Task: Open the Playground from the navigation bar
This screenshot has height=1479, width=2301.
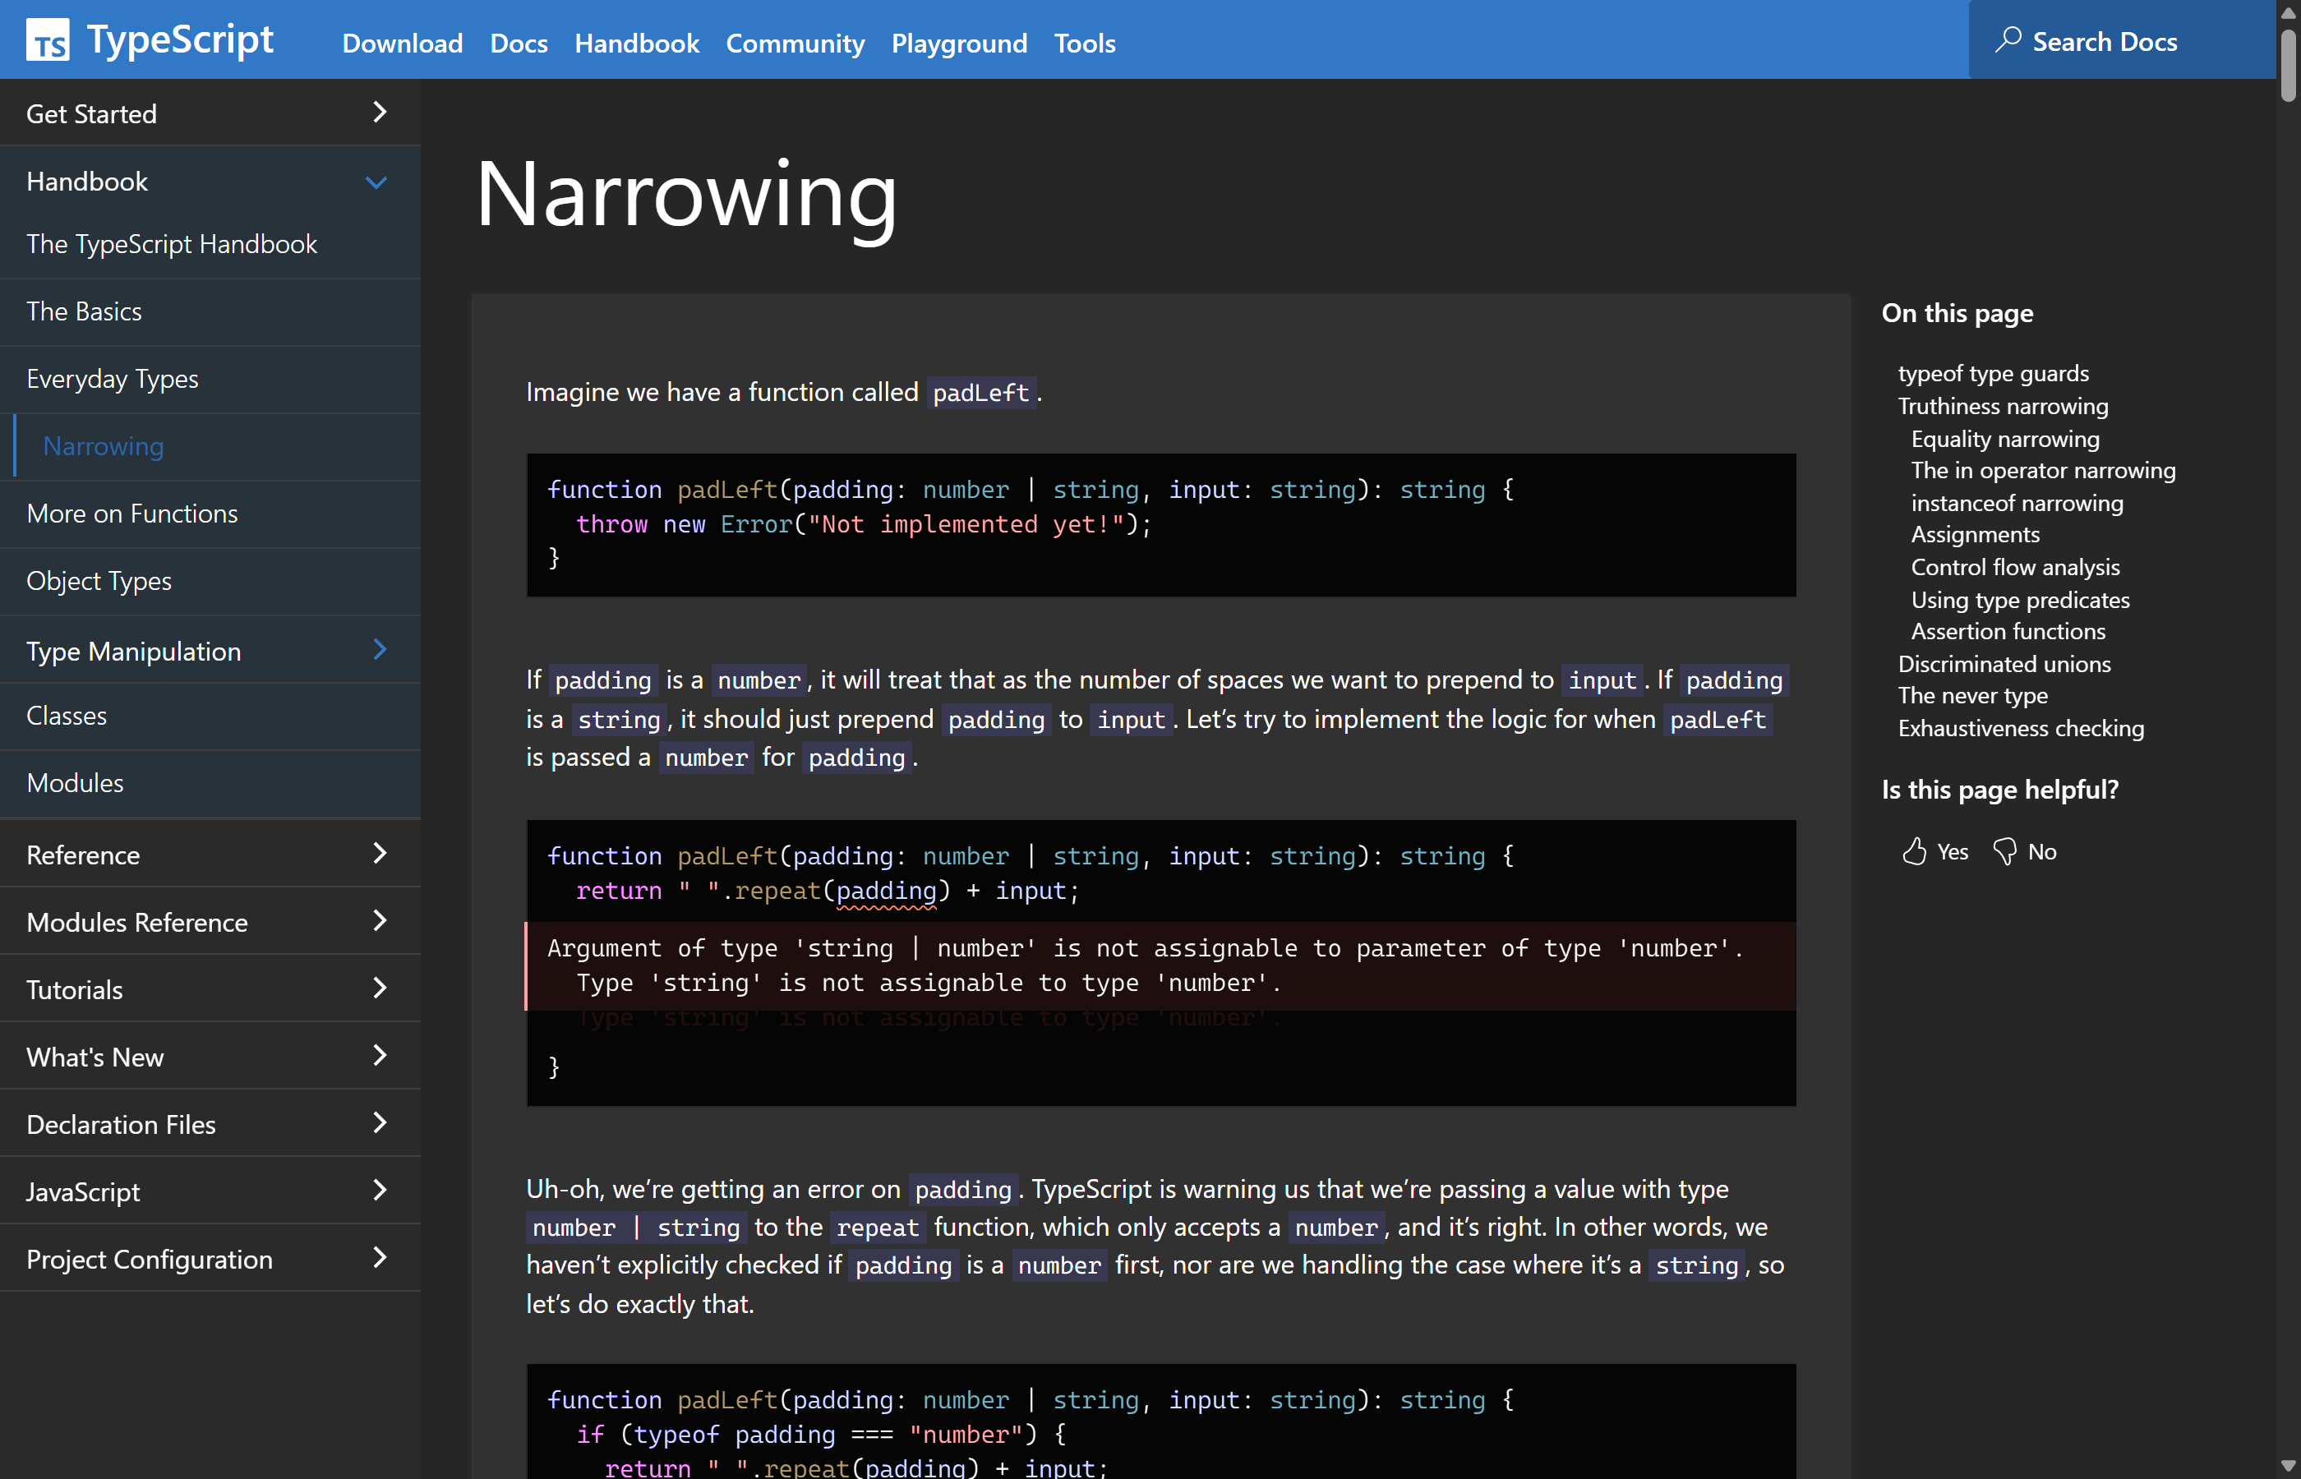Action: click(958, 44)
